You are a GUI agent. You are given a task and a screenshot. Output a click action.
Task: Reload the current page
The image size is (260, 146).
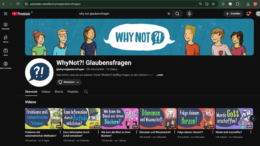(18, 4)
